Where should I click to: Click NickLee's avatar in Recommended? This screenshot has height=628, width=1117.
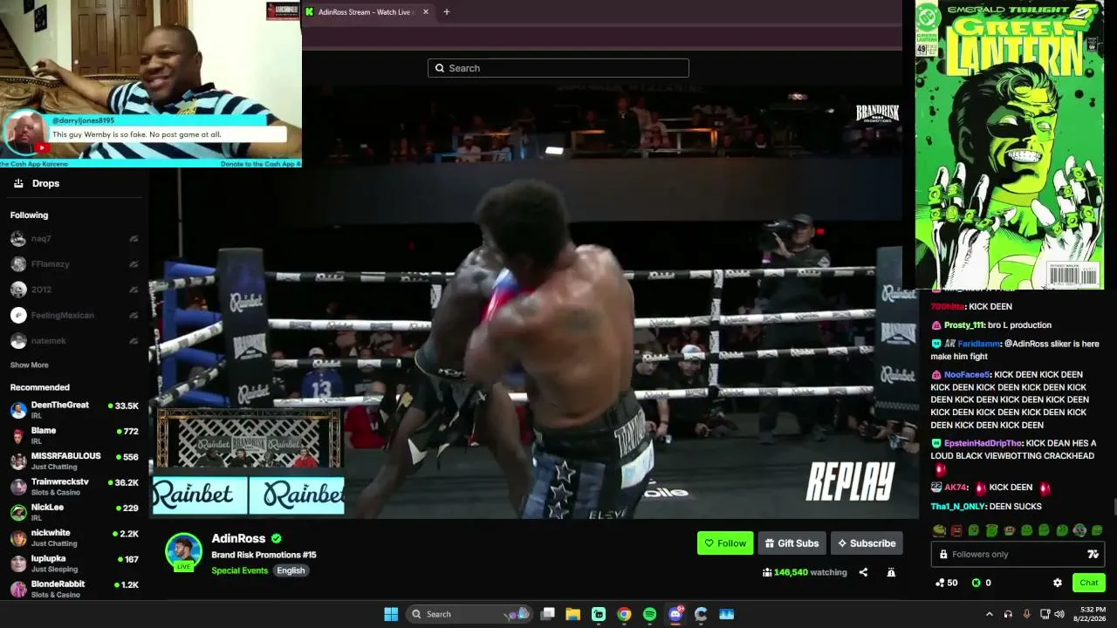tap(18, 512)
